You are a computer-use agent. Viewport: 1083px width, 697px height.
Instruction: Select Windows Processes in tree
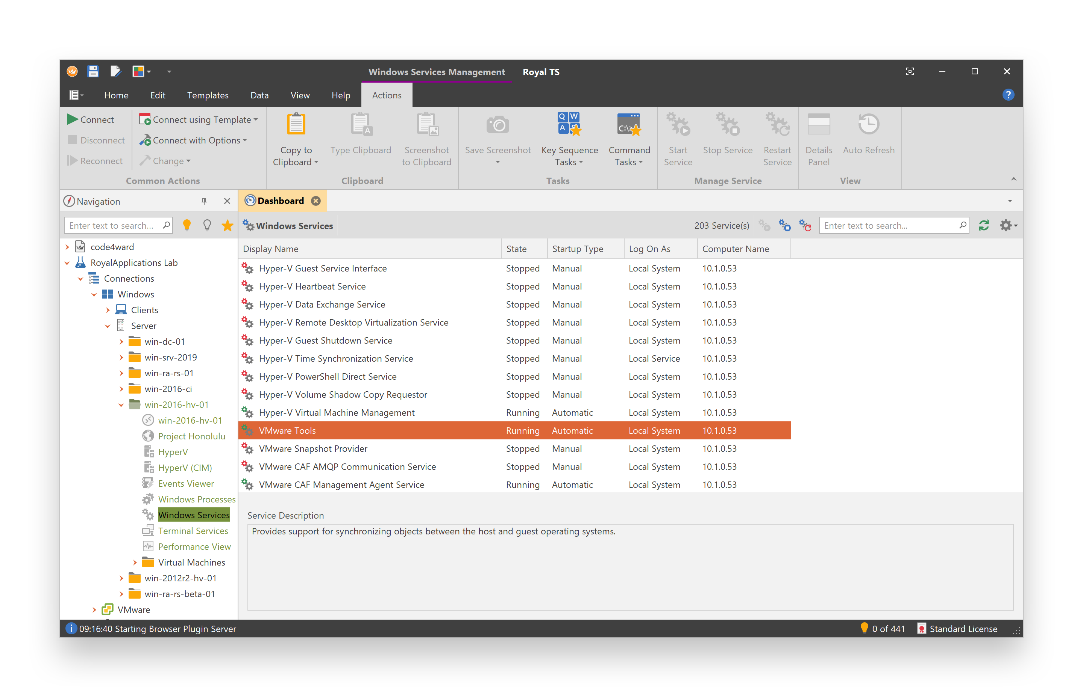[197, 500]
